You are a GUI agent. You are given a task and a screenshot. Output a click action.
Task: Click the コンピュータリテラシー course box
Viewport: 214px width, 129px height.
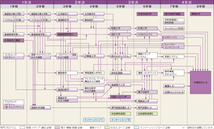[13, 56]
